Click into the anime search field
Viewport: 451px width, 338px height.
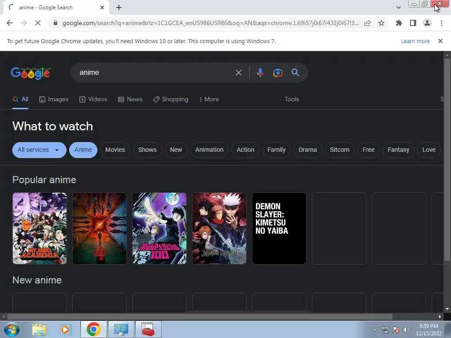click(155, 73)
